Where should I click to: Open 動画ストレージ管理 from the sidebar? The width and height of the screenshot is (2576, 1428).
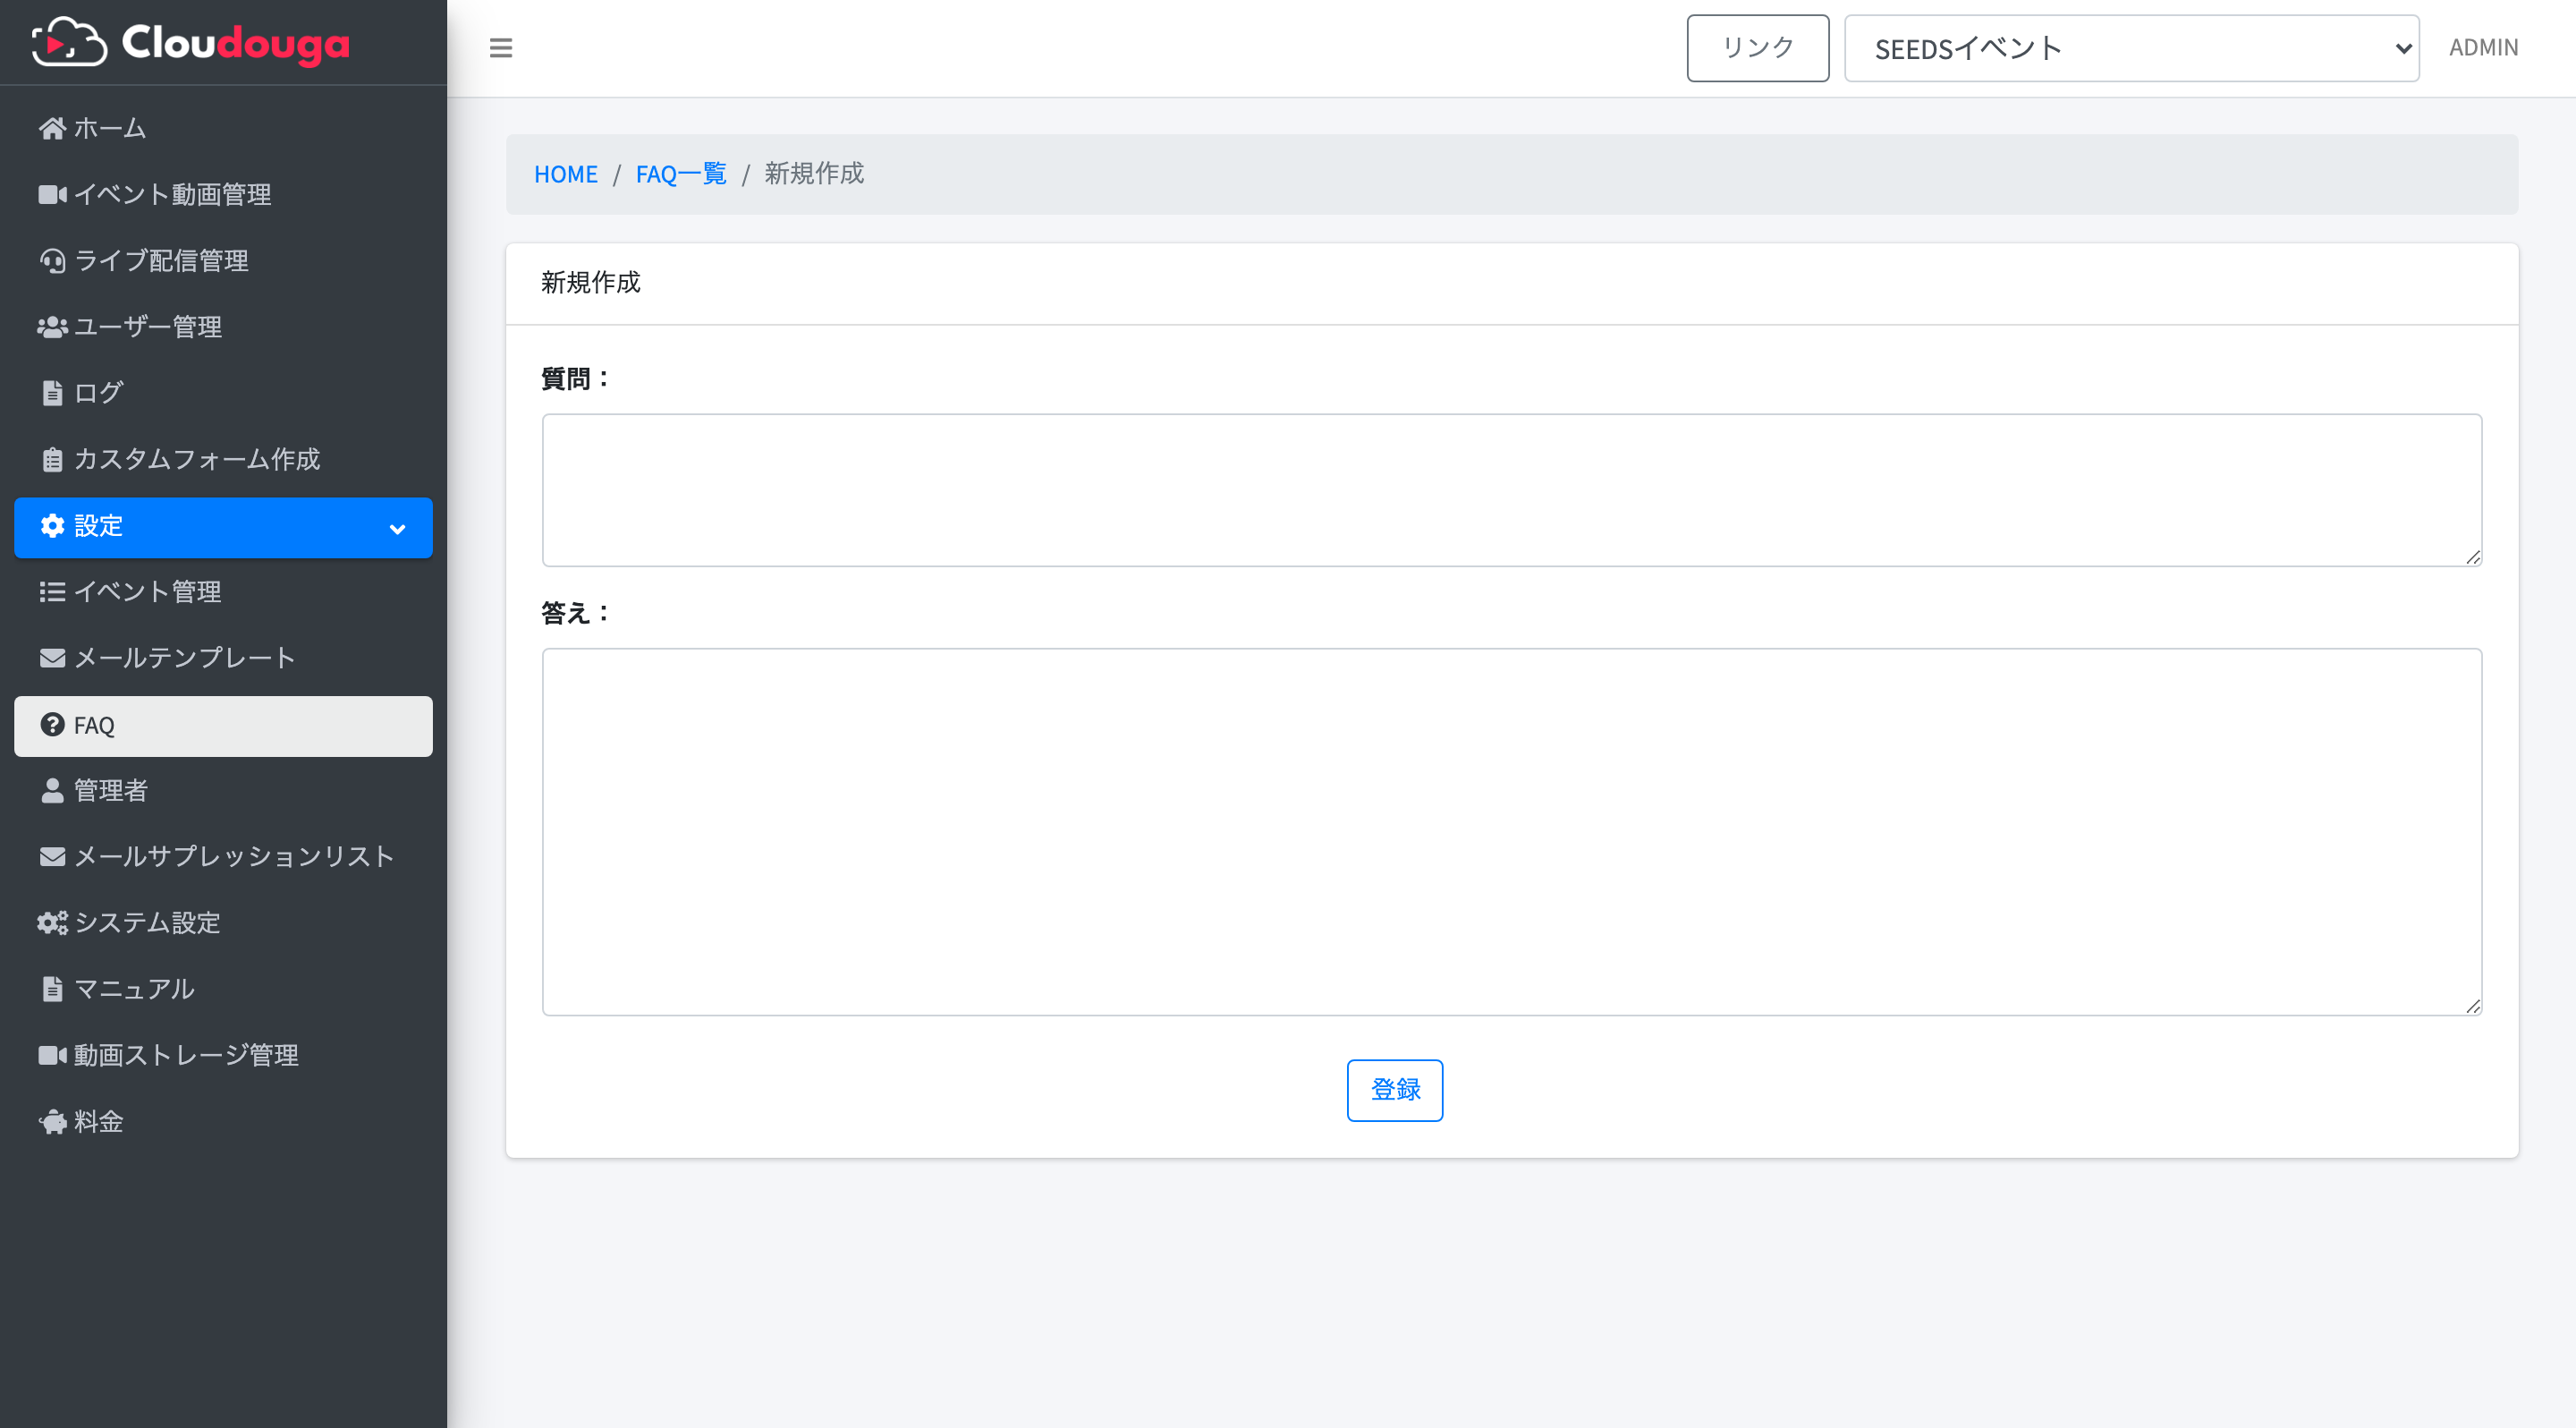(x=224, y=1056)
